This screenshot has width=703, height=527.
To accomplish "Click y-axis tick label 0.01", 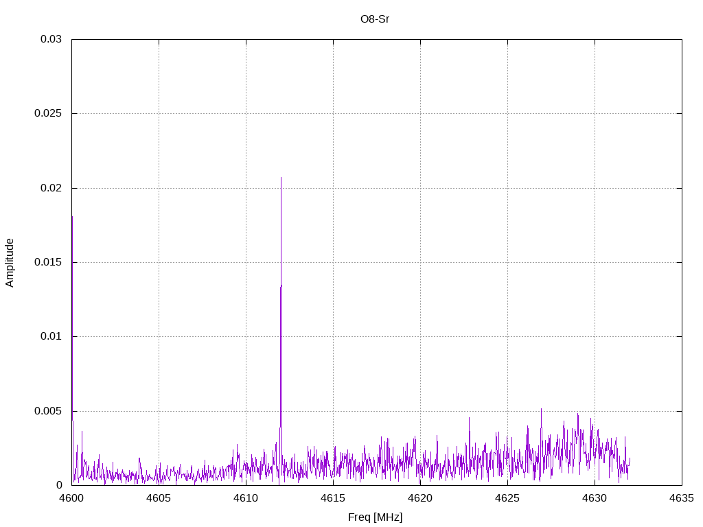I will (51, 336).
